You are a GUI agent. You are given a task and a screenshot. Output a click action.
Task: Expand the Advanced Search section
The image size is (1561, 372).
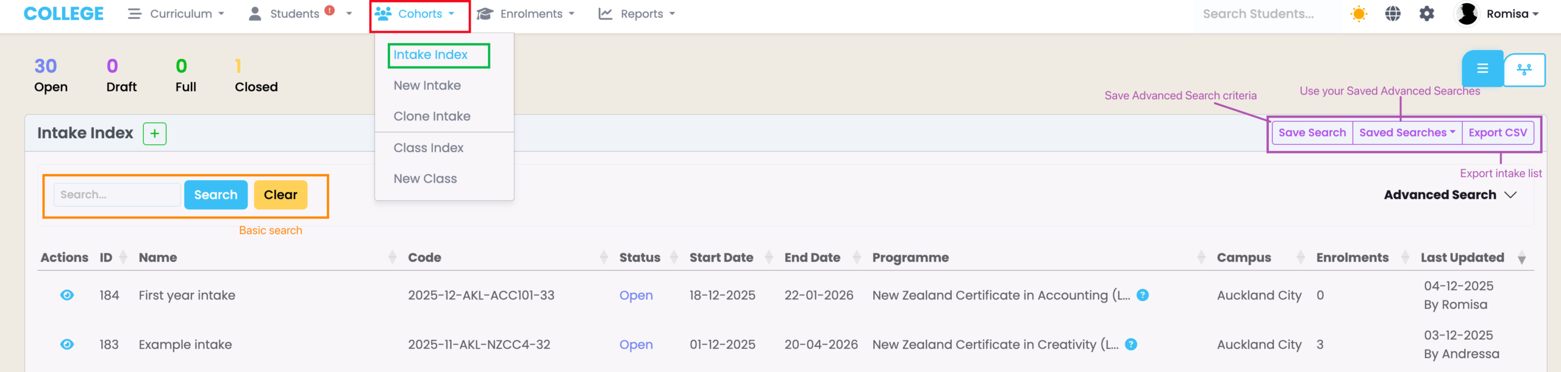tap(1449, 195)
